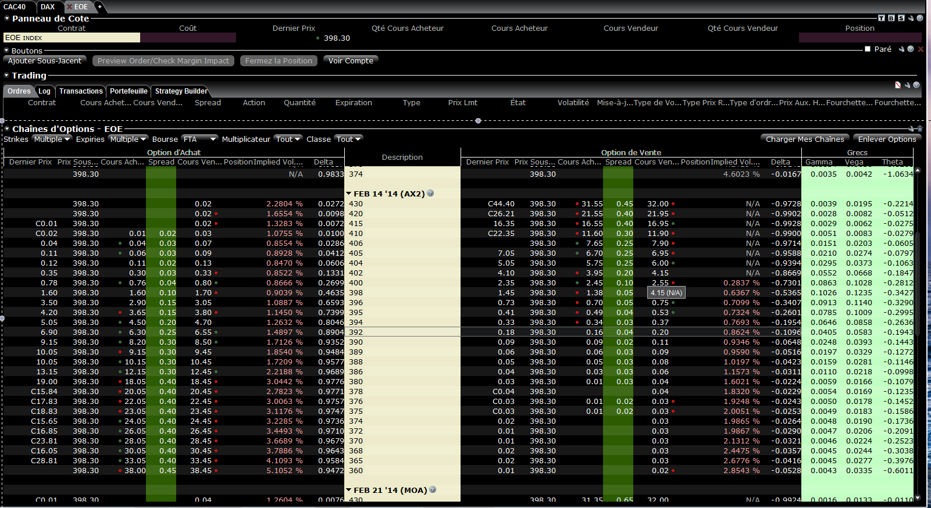Viewport: 931px width, 508px height.
Task: Add a new tab with plus button
Action: click(x=99, y=6)
